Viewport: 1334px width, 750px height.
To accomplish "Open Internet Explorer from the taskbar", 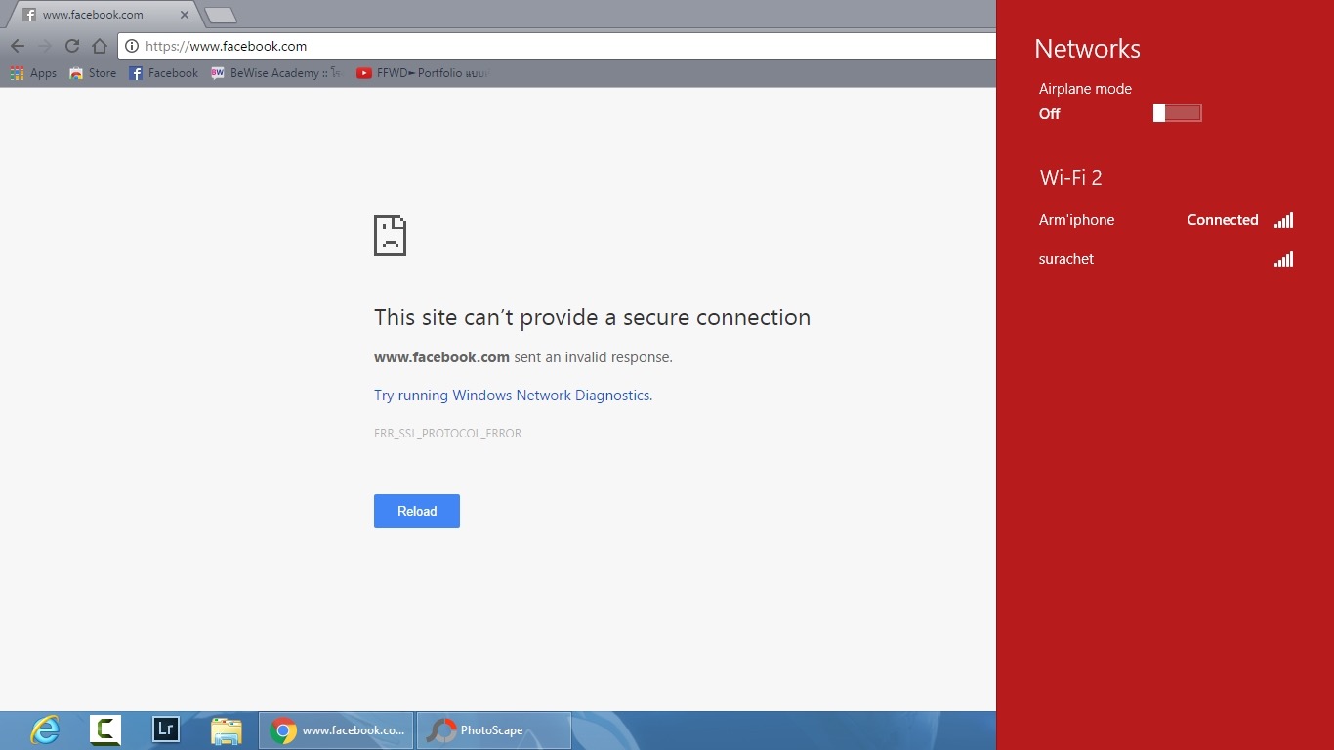I will 45,730.
